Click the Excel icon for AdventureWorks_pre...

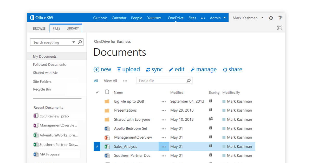point(36,135)
